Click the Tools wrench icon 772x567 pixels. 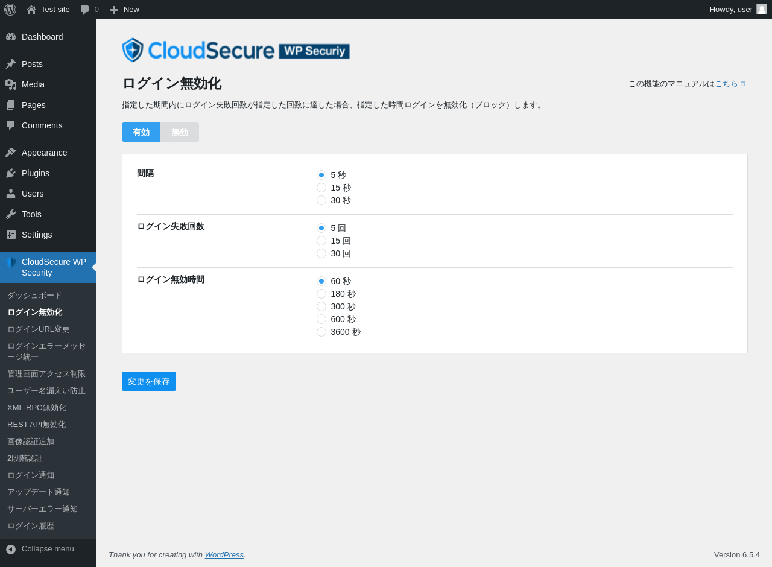pyautogui.click(x=11, y=214)
